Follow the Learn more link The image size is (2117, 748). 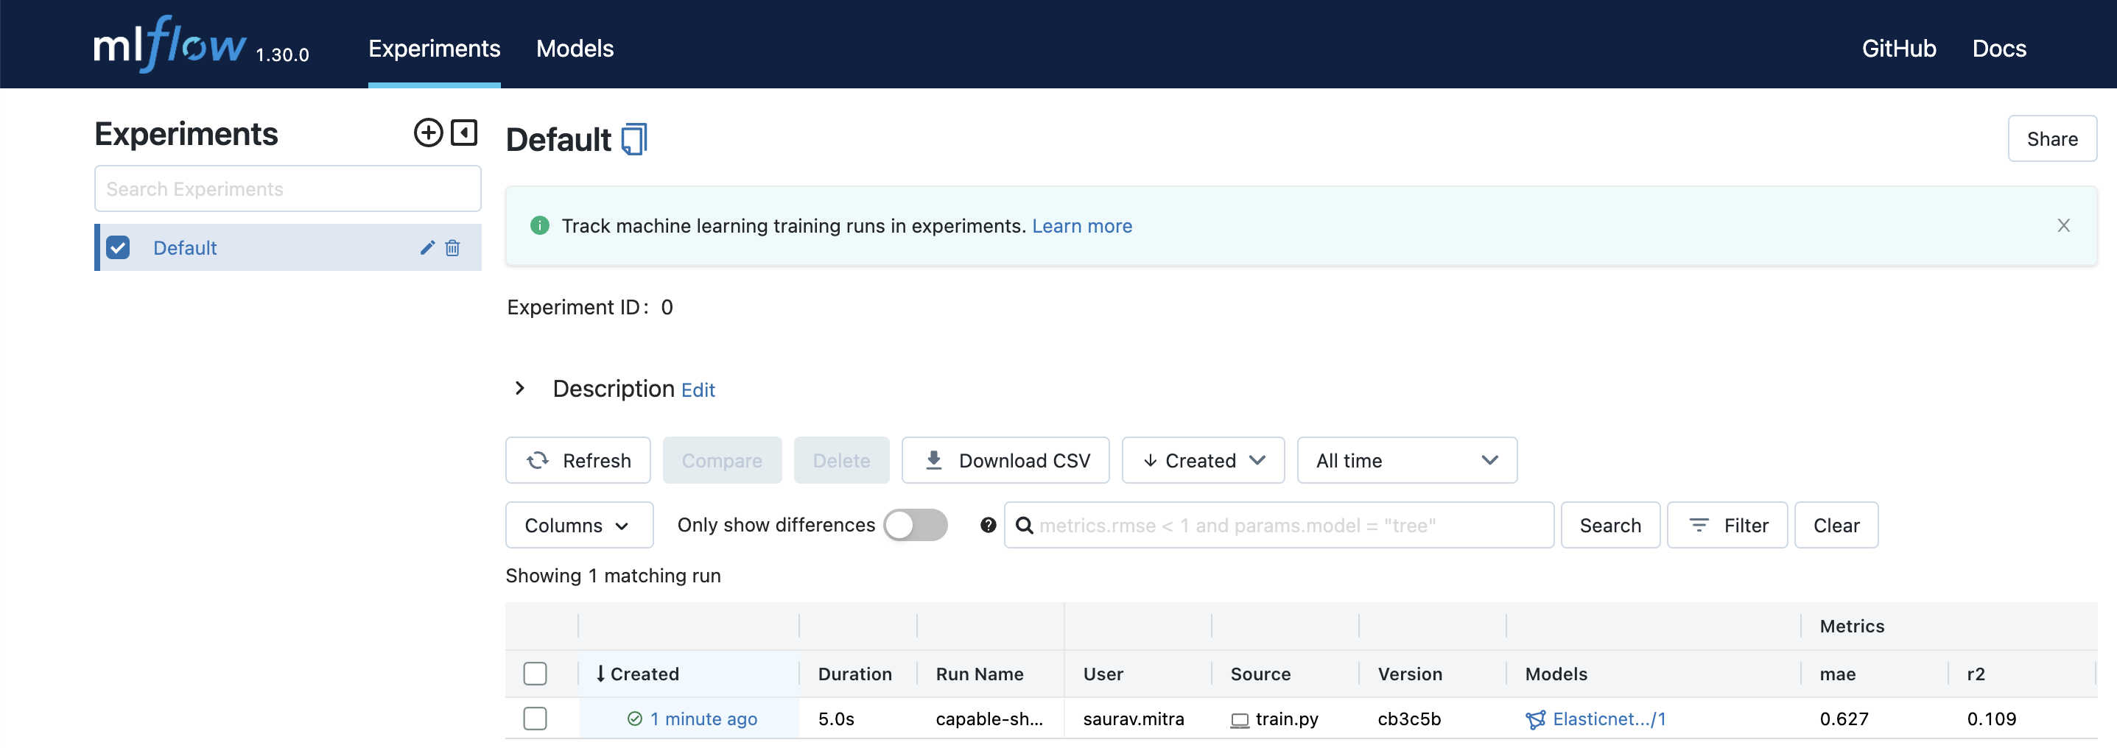(x=1081, y=226)
